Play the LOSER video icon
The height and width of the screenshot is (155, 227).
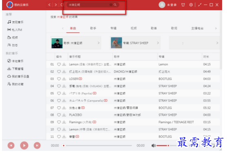(x=80, y=79)
